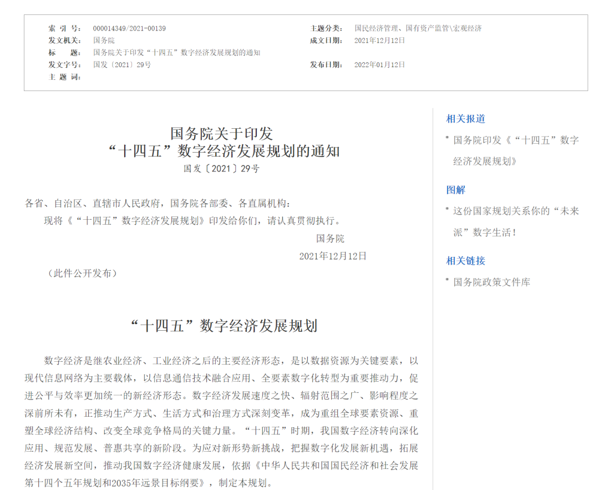The width and height of the screenshot is (599, 490).
Task: Click the 发布日期 value 2022年01月12日
Action: (379, 65)
